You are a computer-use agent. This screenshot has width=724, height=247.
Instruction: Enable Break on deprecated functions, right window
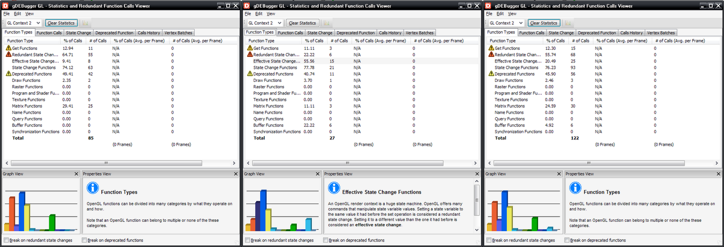pos(567,240)
